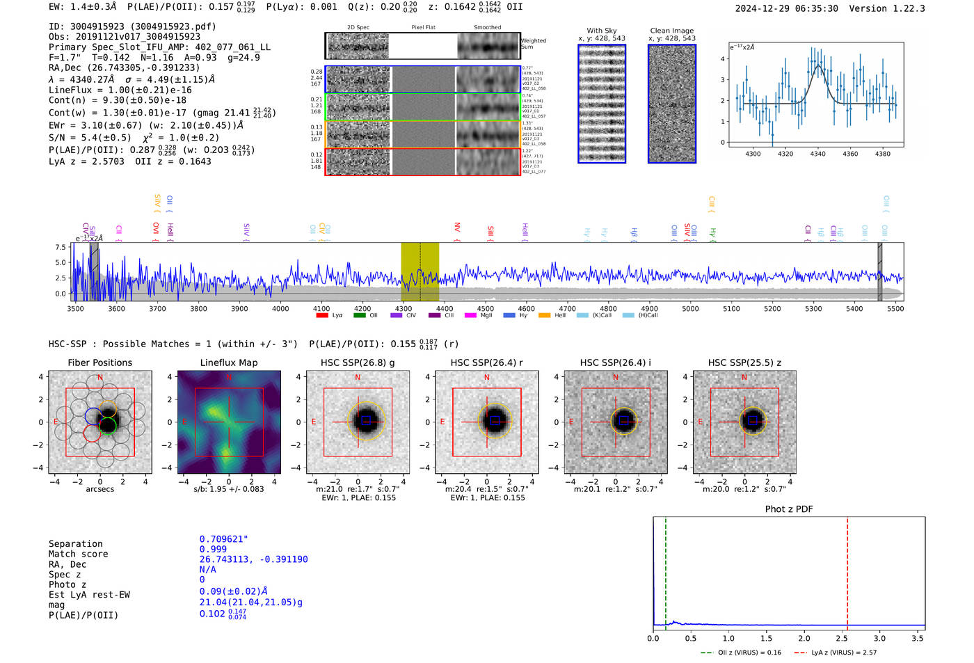The image size is (974, 663).
Task: Click the LyA z (VIRUS) = 2.57 legend entry
Action: [x=835, y=653]
